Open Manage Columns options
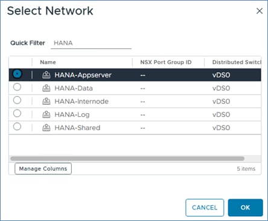Screen dimensions: 268x221 click(x=43, y=168)
